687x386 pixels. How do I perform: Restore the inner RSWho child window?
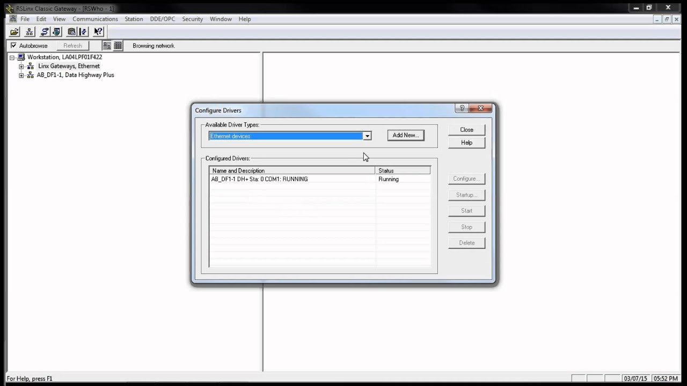tap(667, 19)
